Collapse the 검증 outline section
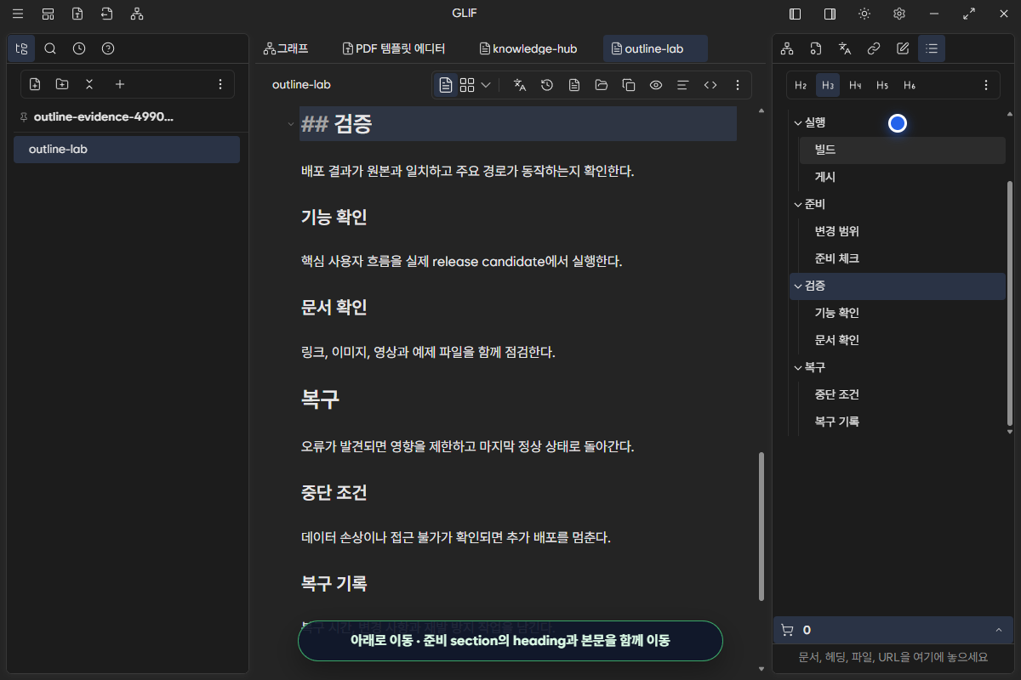 (x=798, y=286)
